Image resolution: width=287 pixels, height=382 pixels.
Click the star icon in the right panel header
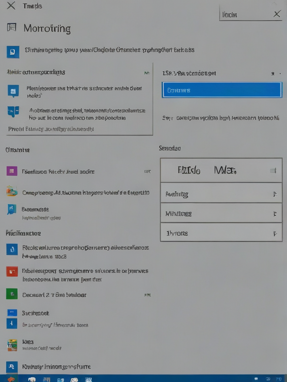(x=273, y=74)
